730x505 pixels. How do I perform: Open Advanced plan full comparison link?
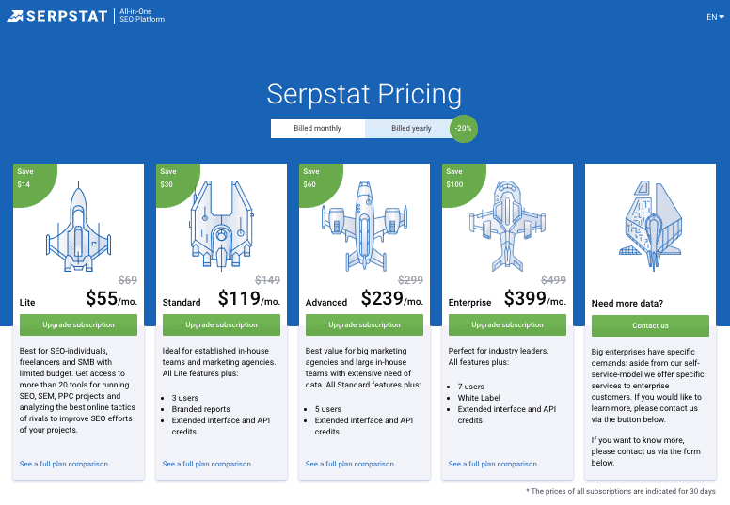[350, 464]
